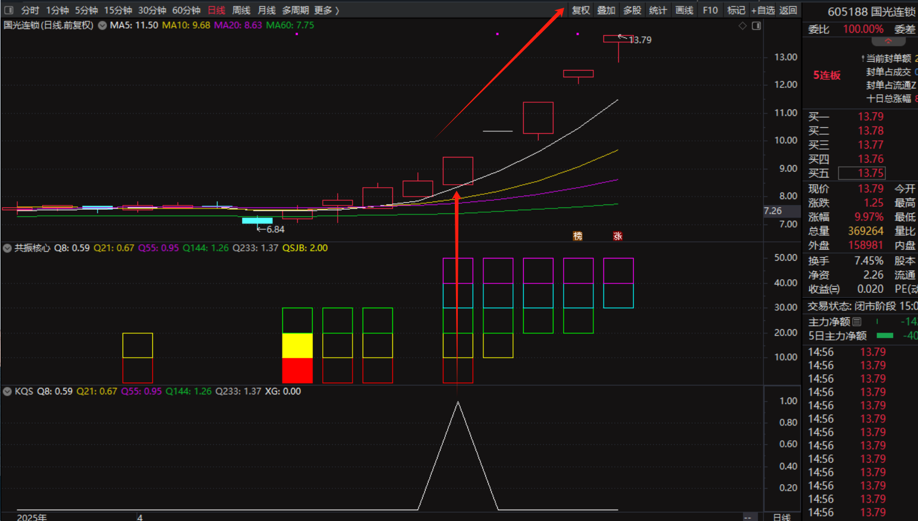Screen dimensions: 918x521
Task: Expand the 共振核心 indicator options
Action: (x=7, y=248)
